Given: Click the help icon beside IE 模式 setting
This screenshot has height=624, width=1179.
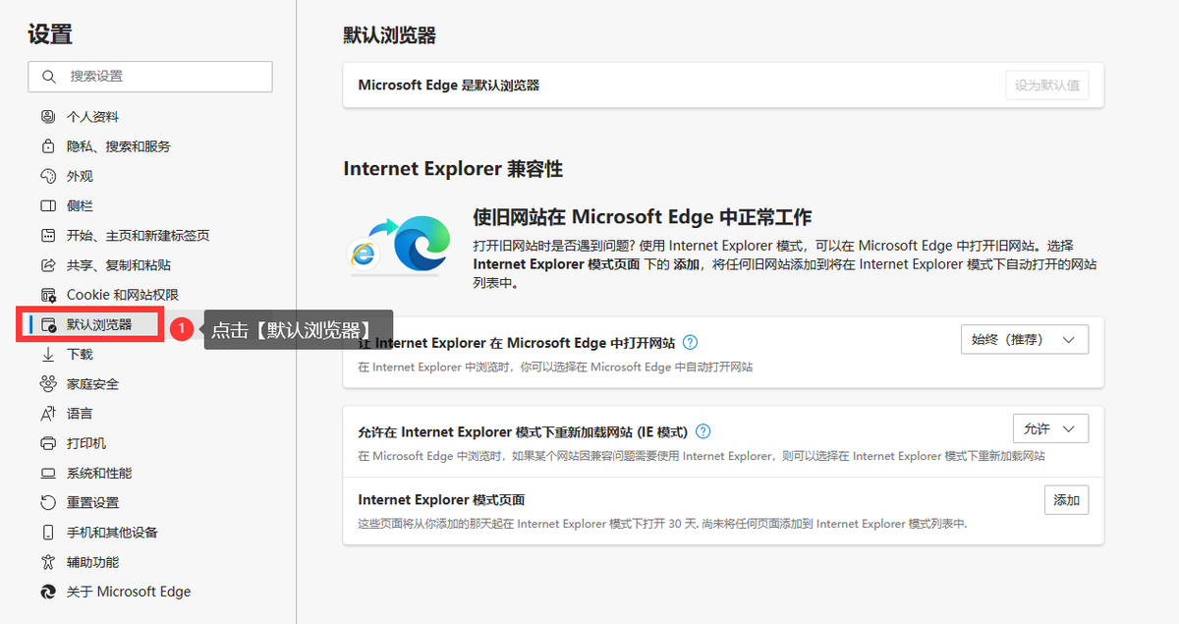Looking at the screenshot, I should point(704,430).
